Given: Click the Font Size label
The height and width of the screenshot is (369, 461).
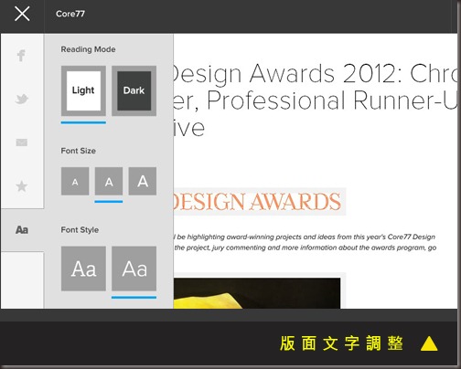Looking at the screenshot, I should pyautogui.click(x=79, y=151).
